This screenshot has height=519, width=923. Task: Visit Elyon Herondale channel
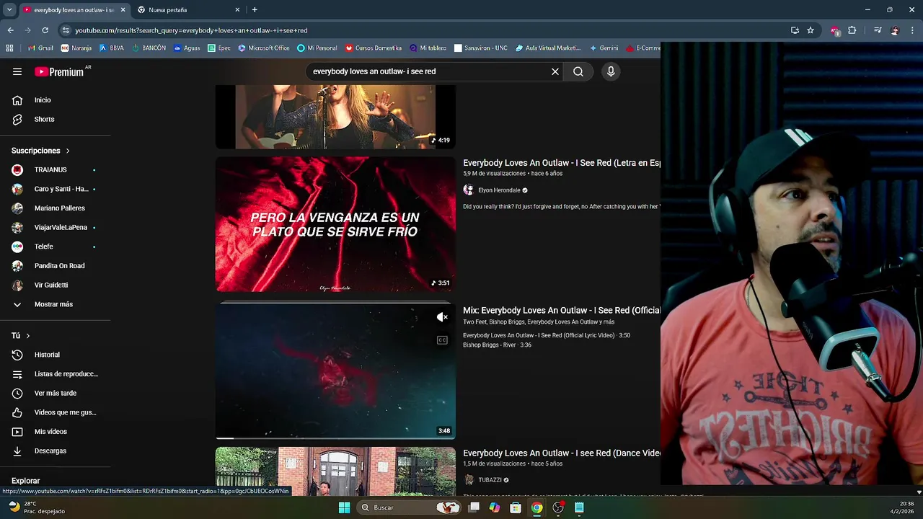point(499,190)
